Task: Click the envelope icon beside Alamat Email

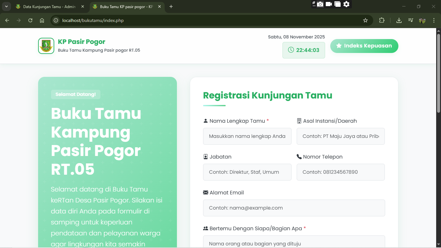Action: [205, 192]
